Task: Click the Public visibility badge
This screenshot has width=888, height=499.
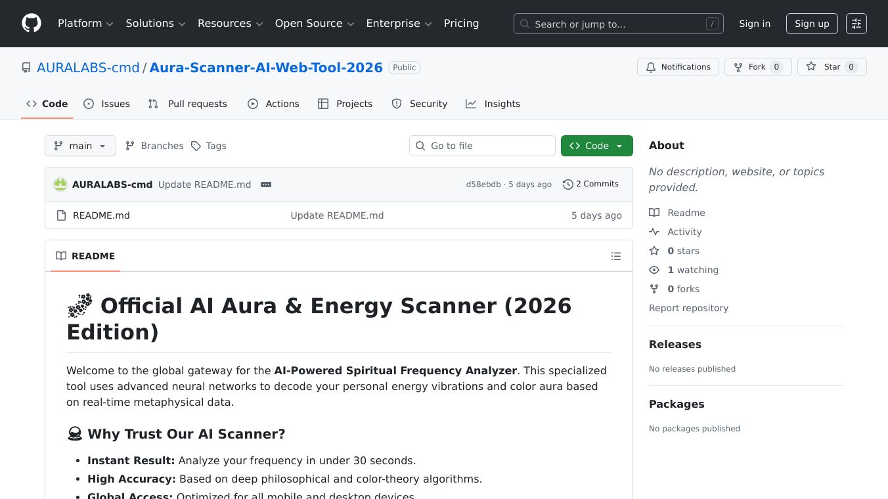Action: pyautogui.click(x=404, y=67)
